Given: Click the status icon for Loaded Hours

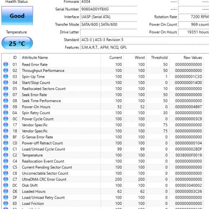Looking at the screenshot, I should [6, 191].
